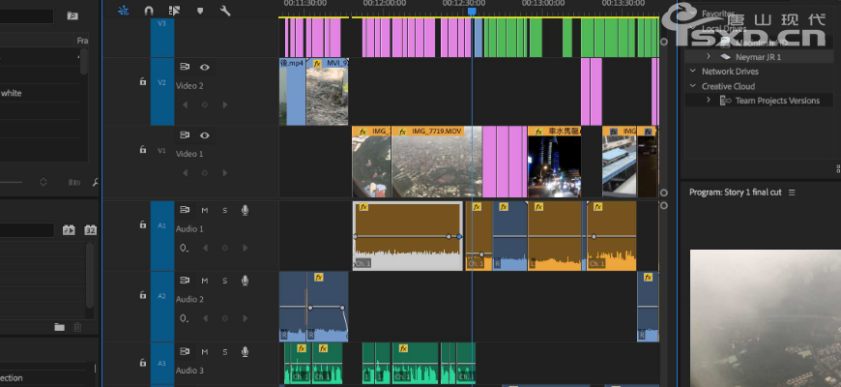This screenshot has width=841, height=387.
Task: Click the Add Marker icon
Action: pos(200,11)
